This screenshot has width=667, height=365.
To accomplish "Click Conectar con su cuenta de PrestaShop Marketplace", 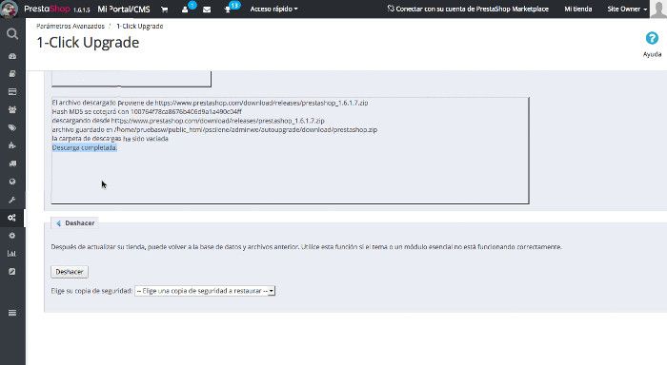I will point(468,9).
